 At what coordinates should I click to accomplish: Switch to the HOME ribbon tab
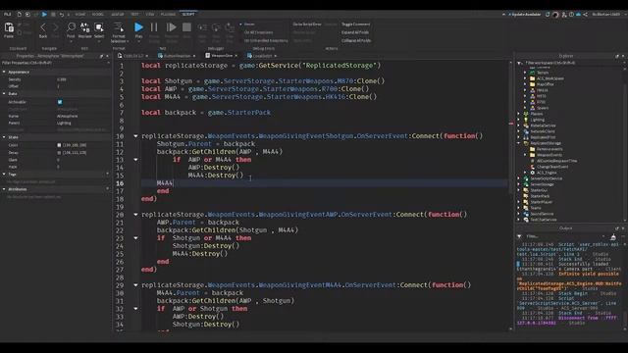click(80, 15)
